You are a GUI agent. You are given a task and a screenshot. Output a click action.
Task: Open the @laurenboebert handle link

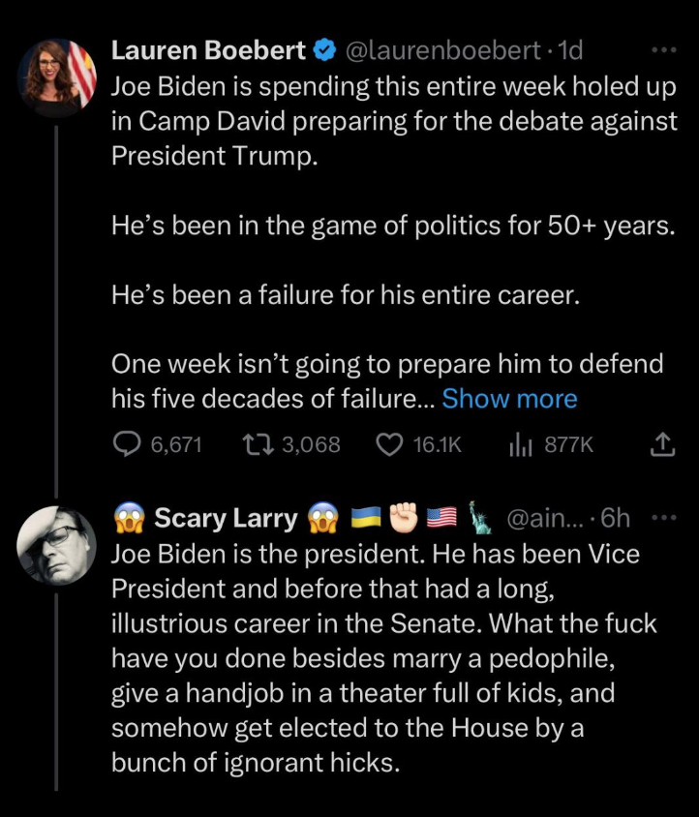442,49
